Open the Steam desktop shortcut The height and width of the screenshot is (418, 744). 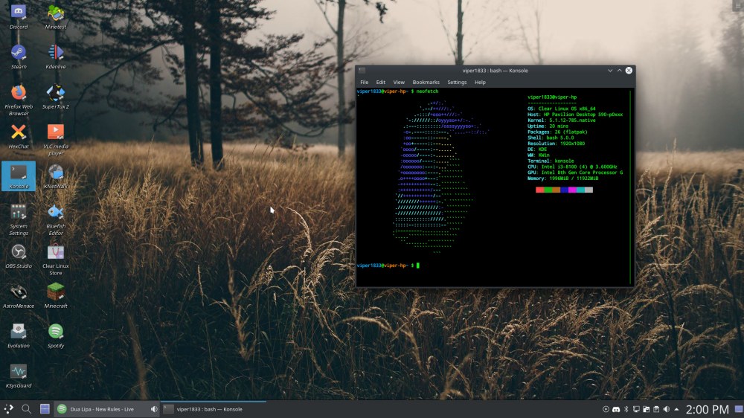pyautogui.click(x=19, y=57)
